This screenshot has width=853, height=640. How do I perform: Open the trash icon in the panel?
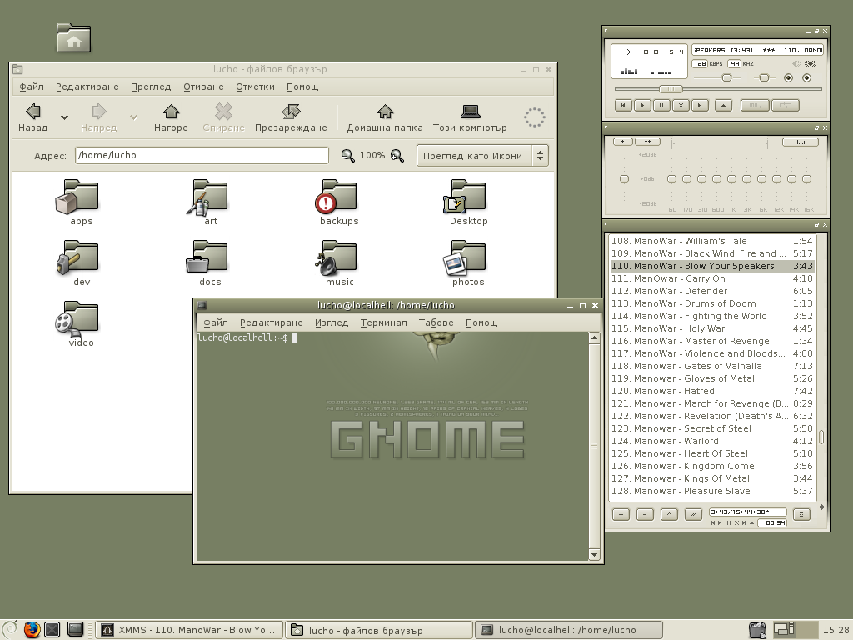tap(757, 630)
